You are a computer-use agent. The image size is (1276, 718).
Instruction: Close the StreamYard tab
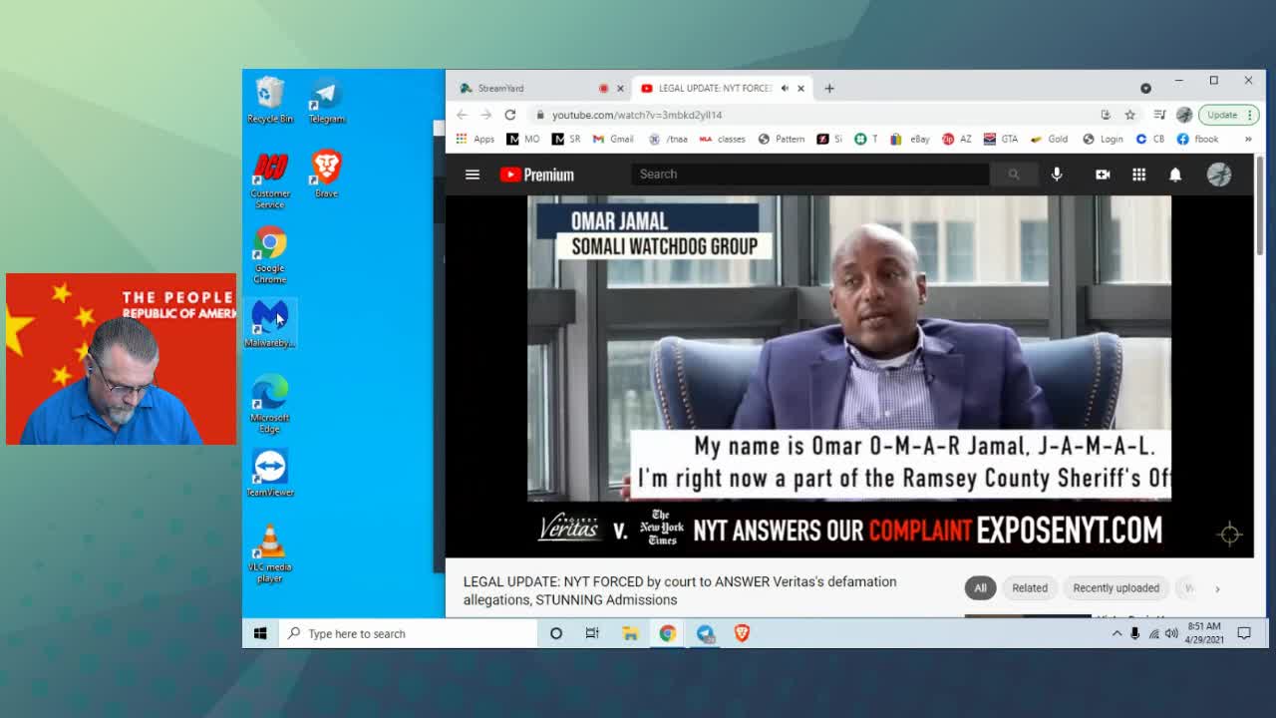tap(620, 88)
